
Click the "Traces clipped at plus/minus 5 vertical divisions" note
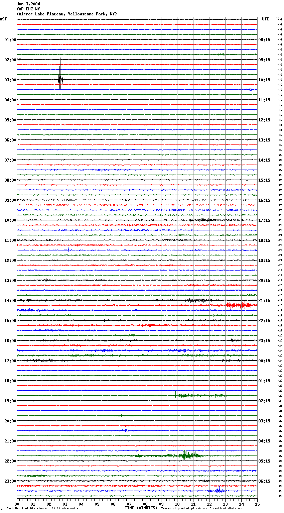[202, 509]
